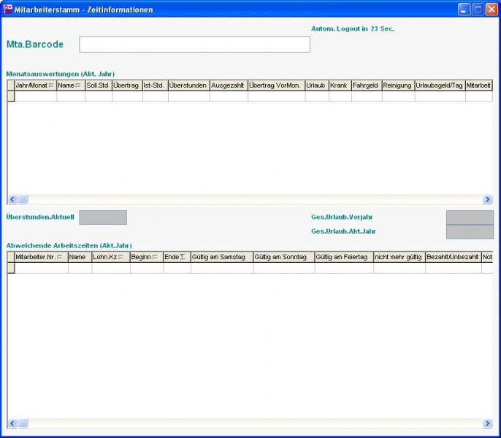Click the sort icon in Beginn column header

point(155,257)
